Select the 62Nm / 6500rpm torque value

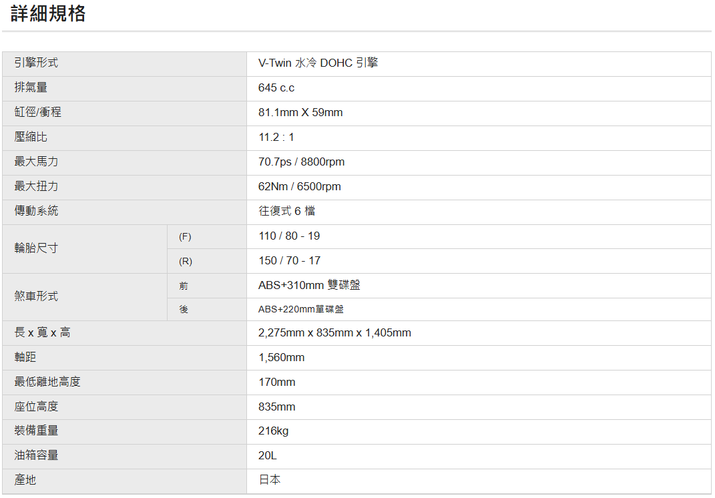pyautogui.click(x=300, y=186)
